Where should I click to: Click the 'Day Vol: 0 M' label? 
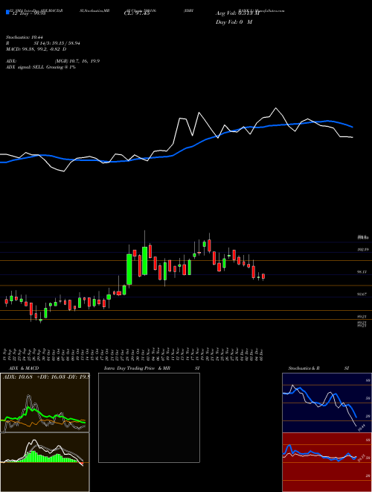pyautogui.click(x=234, y=22)
